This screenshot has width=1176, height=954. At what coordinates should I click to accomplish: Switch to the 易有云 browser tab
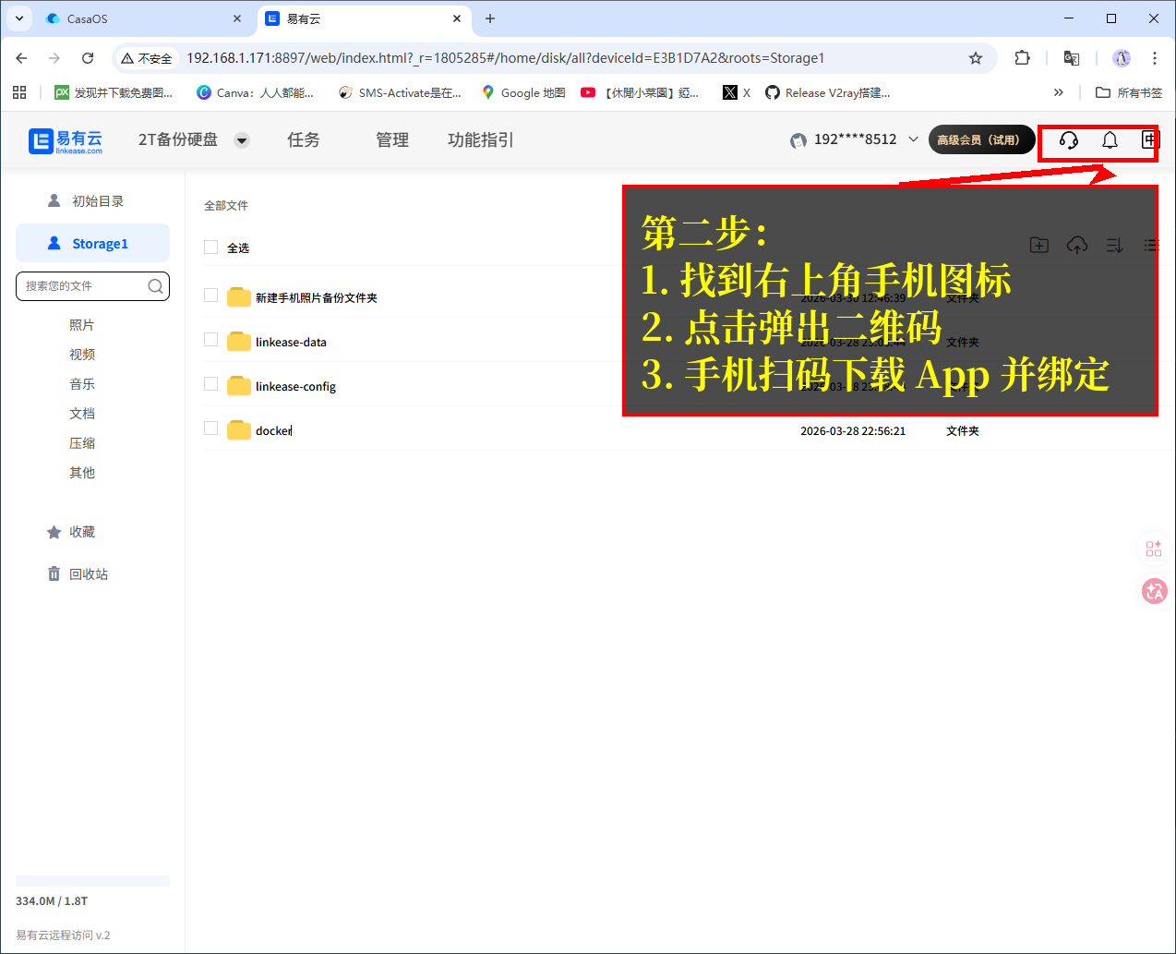tap(365, 18)
